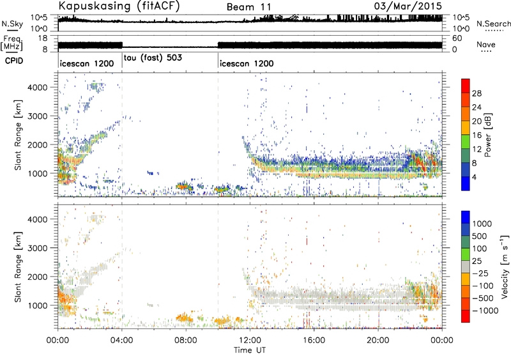Click the 24 label on the power colorbar
This screenshot has width=511, height=354.
coord(477,107)
